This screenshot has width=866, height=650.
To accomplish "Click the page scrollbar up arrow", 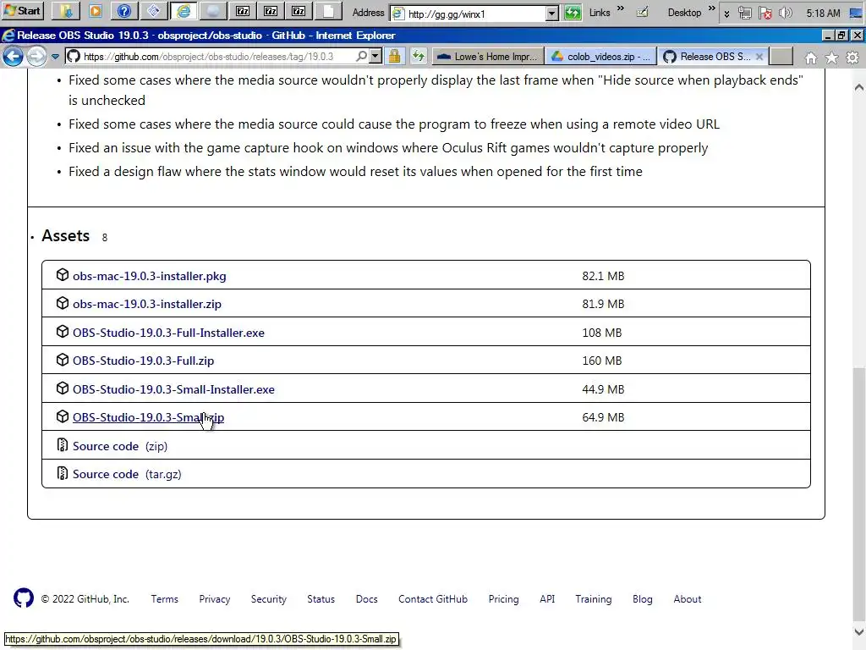I will [x=859, y=87].
